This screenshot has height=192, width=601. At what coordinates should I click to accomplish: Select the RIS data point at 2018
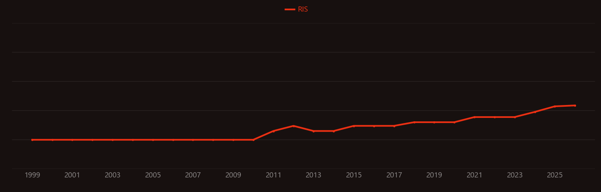click(414, 122)
